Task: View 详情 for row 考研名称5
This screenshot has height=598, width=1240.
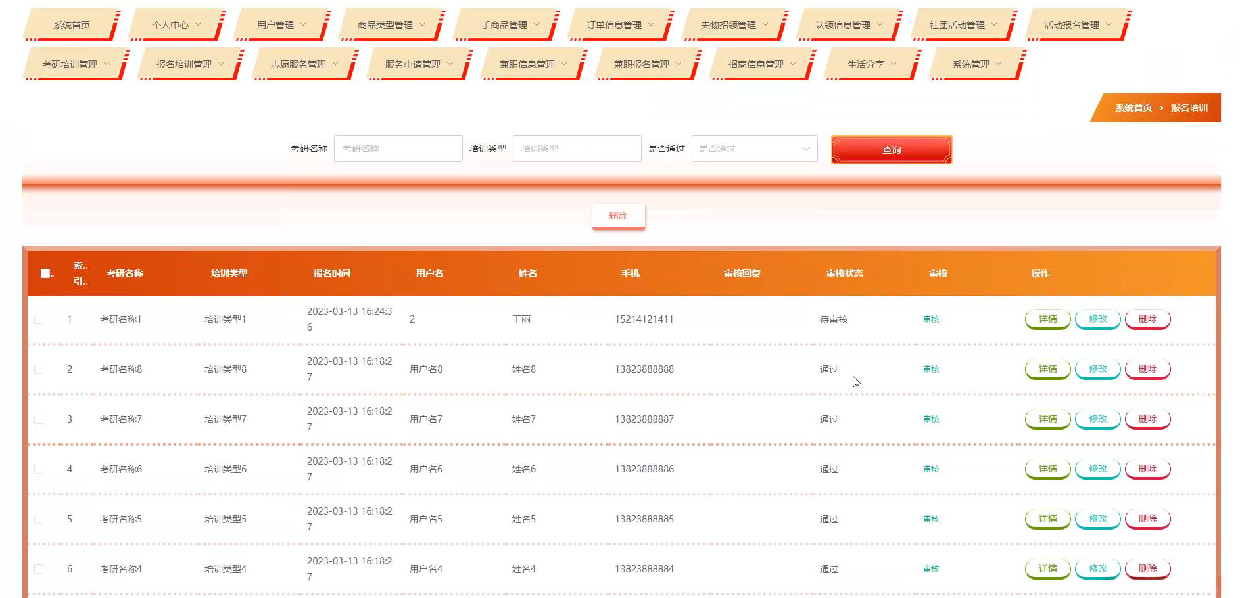Action: [1048, 519]
